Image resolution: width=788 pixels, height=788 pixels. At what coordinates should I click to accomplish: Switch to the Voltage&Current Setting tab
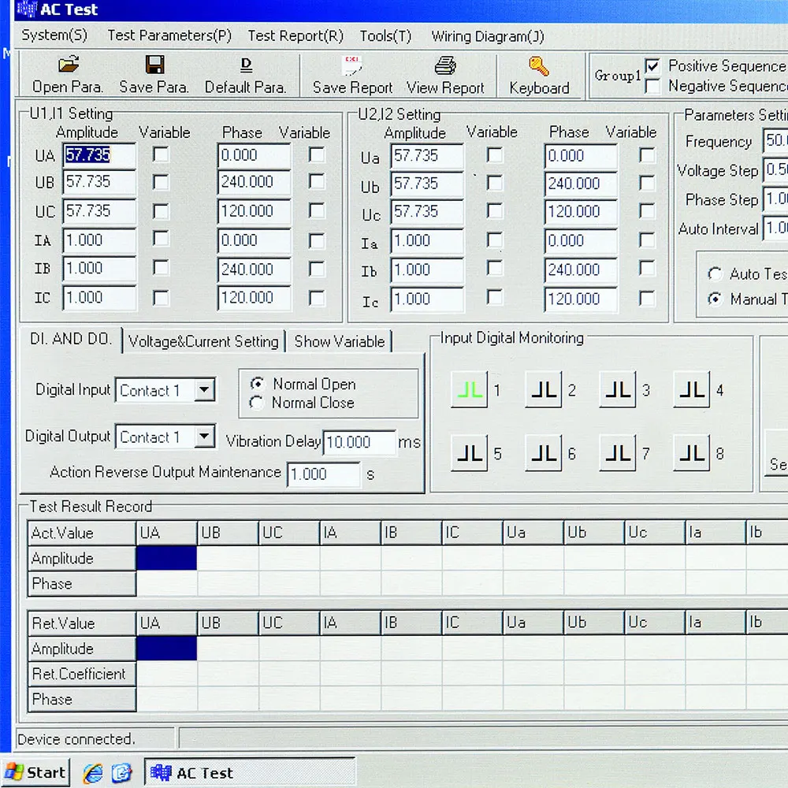[203, 341]
